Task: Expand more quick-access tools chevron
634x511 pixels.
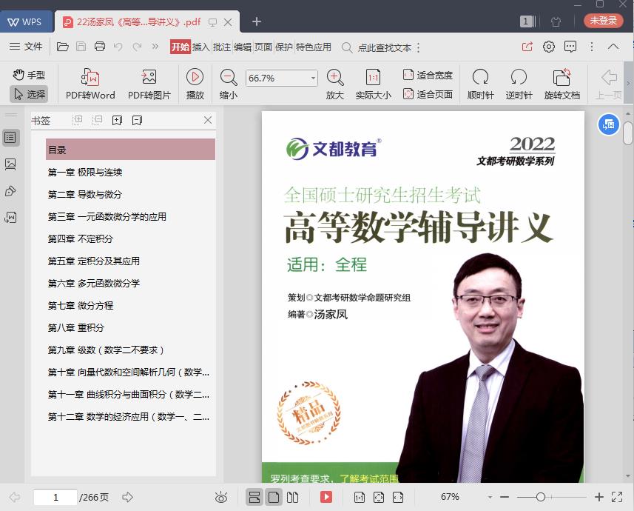Action: point(155,47)
